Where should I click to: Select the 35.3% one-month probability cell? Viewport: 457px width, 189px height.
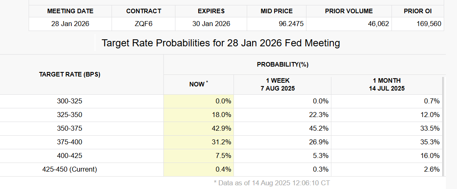click(x=430, y=142)
